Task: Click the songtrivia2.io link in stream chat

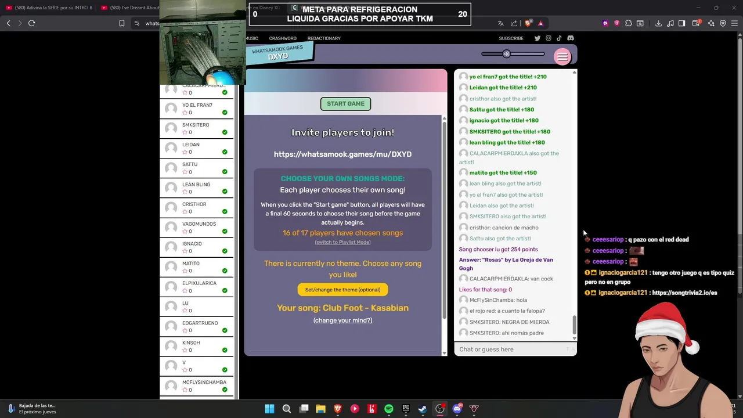Action: [684, 293]
